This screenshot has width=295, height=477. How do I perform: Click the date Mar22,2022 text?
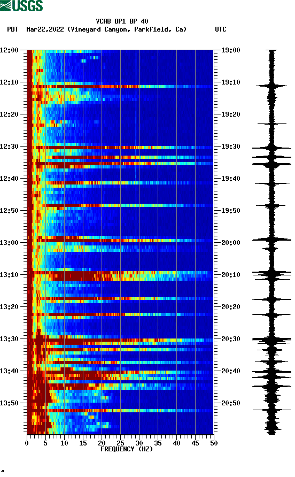pyautogui.click(x=45, y=29)
